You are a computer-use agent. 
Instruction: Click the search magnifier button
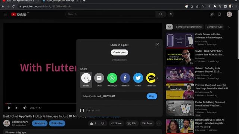161,14
